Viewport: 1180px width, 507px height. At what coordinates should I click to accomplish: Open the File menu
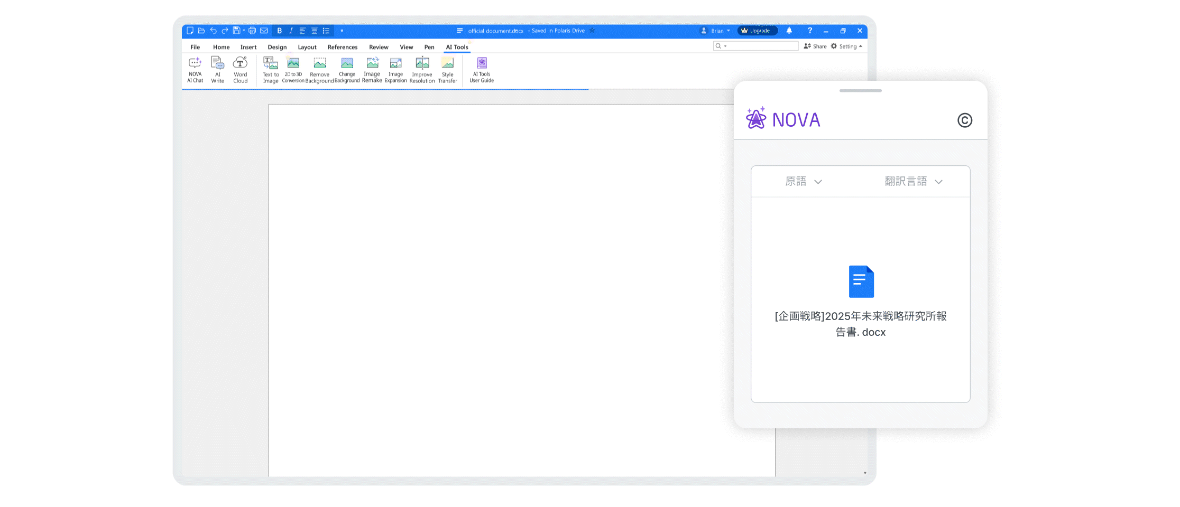pyautogui.click(x=195, y=47)
